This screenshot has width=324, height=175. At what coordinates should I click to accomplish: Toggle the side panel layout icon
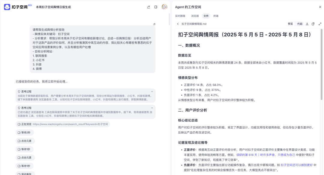point(156,7)
